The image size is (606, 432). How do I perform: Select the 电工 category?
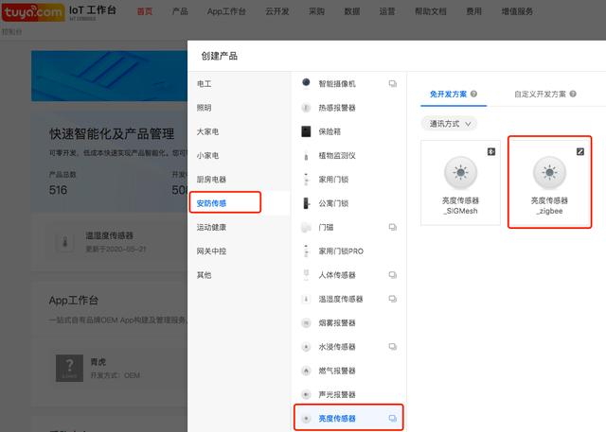point(205,84)
